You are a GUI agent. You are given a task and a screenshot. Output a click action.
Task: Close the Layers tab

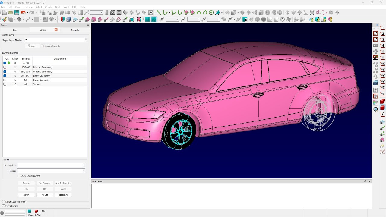[x=56, y=30]
